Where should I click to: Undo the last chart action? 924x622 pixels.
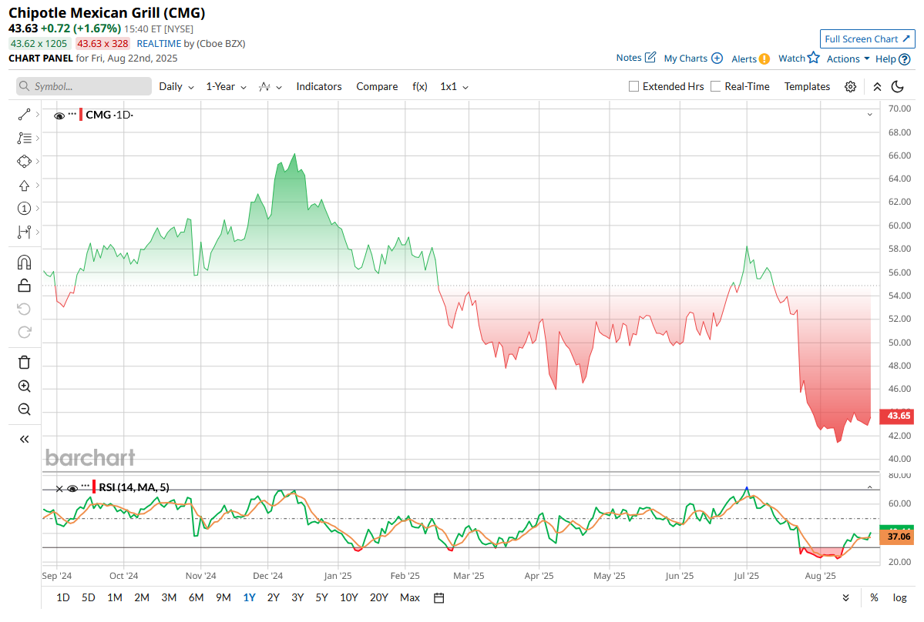point(24,309)
